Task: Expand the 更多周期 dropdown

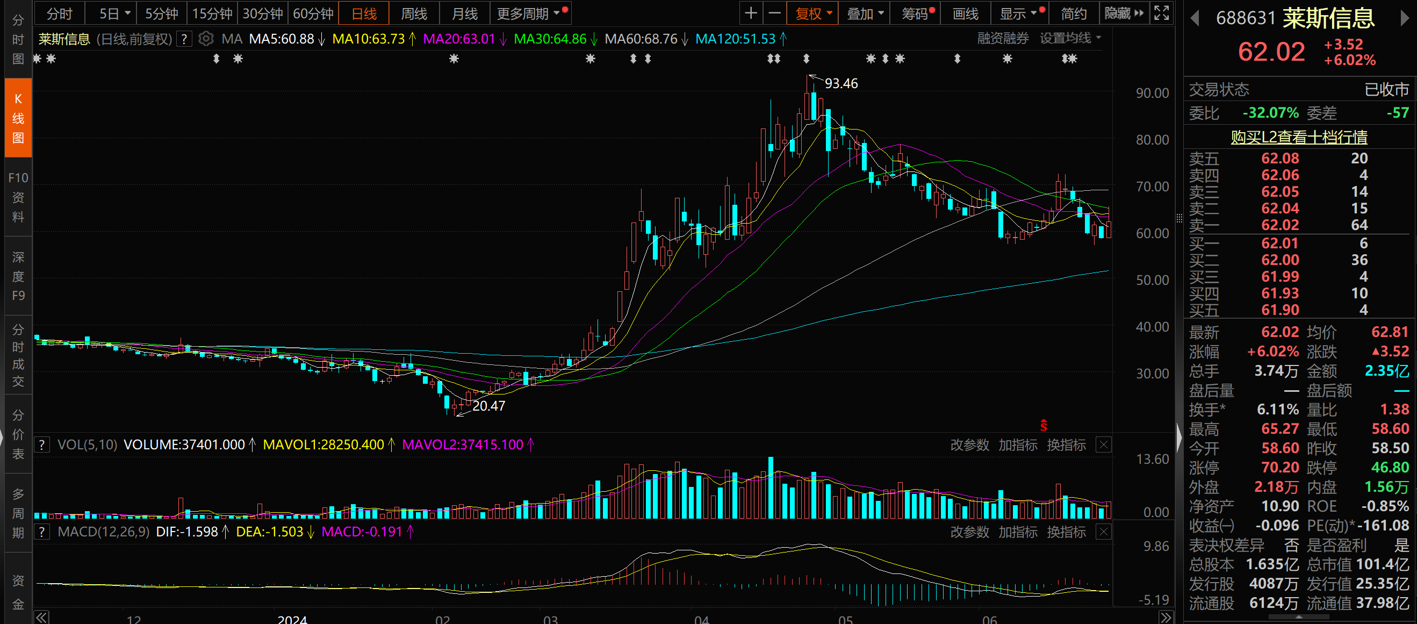Action: tap(529, 13)
